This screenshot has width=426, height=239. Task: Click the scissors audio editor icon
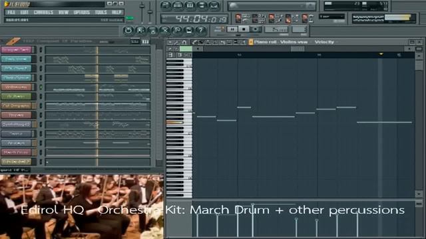click(x=164, y=31)
